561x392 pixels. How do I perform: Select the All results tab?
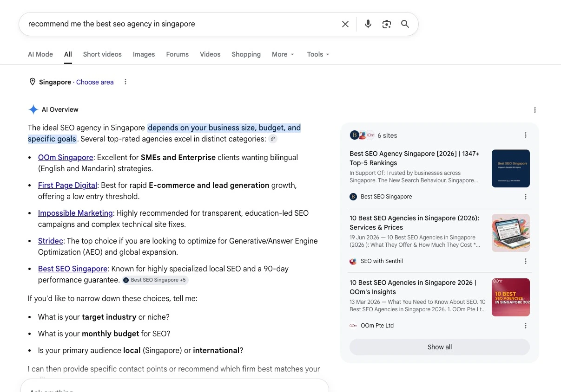point(68,54)
